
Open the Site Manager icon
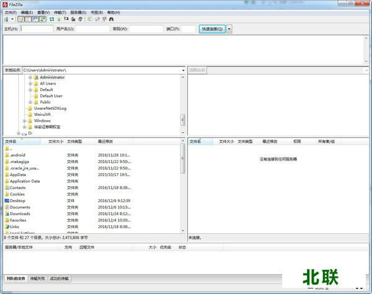pyautogui.click(x=6, y=19)
